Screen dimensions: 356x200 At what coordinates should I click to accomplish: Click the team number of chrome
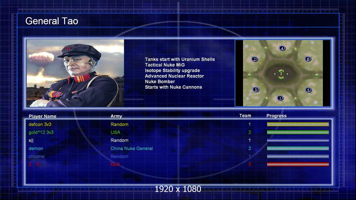click(249, 157)
